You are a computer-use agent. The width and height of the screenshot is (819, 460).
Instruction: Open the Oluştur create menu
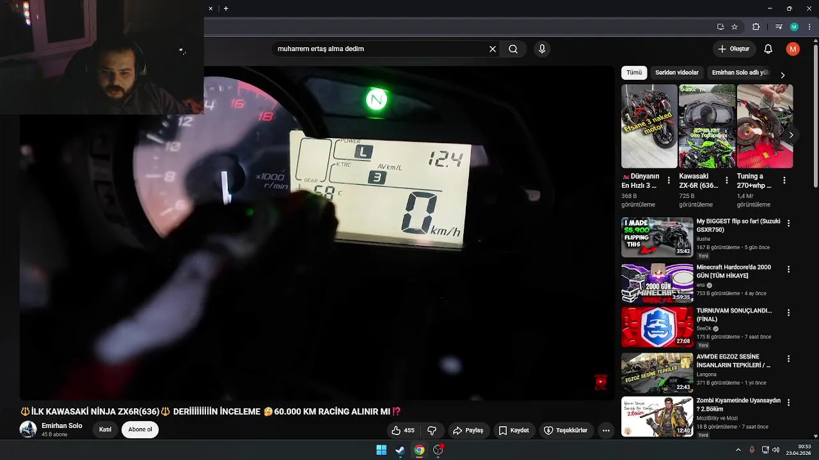734,49
